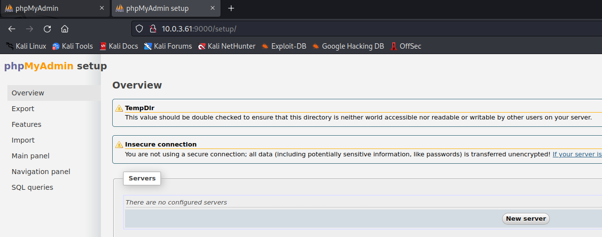Close the phpMyAdmin setup tab
602x237 pixels.
pyautogui.click(x=214, y=8)
